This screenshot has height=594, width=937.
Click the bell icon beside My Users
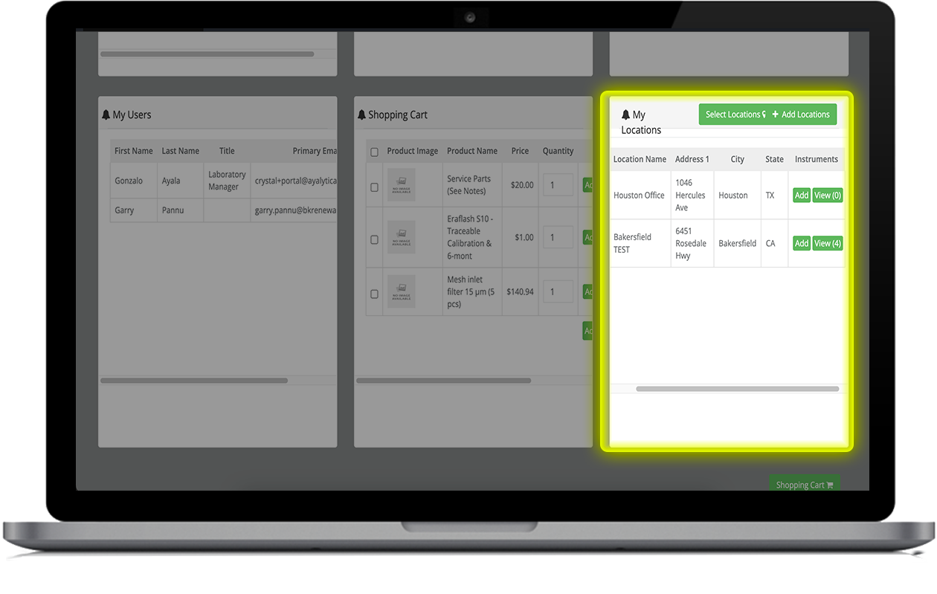(106, 115)
